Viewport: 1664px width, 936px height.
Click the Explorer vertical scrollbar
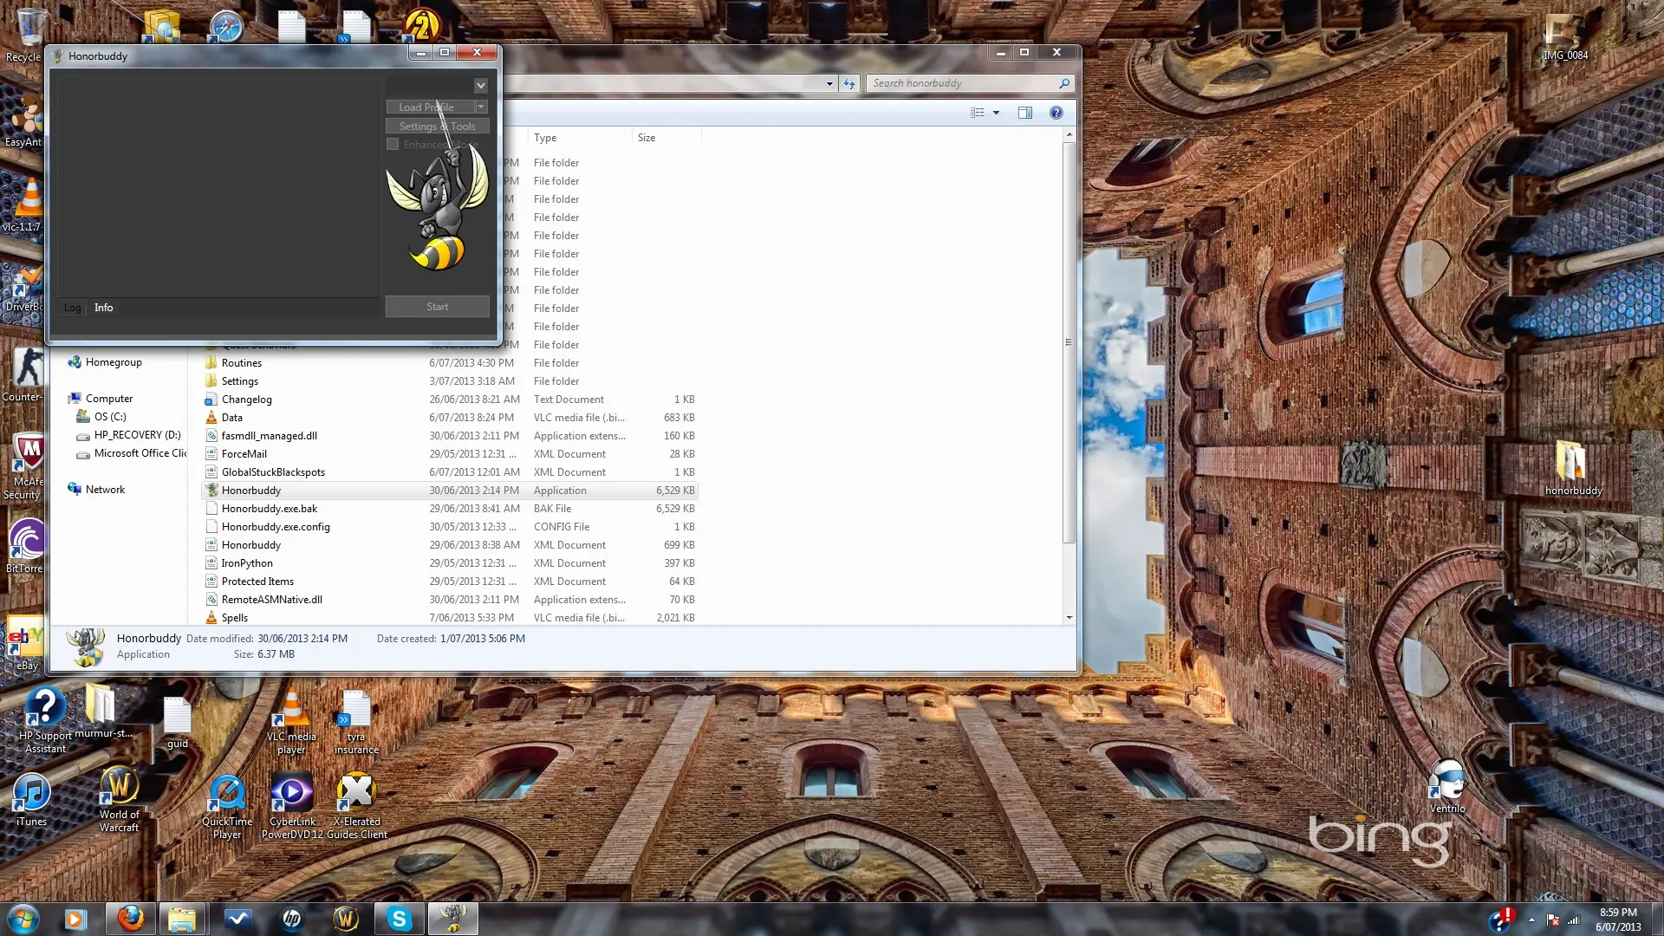coord(1069,342)
